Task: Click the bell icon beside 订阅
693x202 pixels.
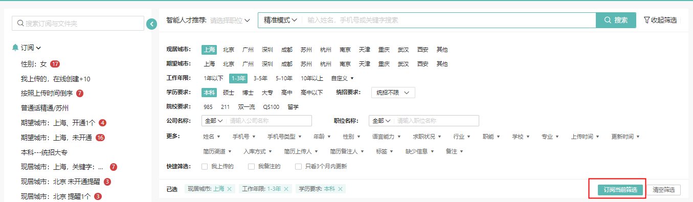Action: [x=15, y=48]
